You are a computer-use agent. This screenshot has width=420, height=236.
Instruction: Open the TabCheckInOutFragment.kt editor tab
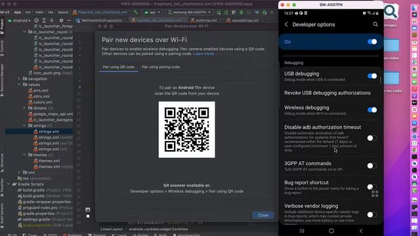tap(101, 20)
